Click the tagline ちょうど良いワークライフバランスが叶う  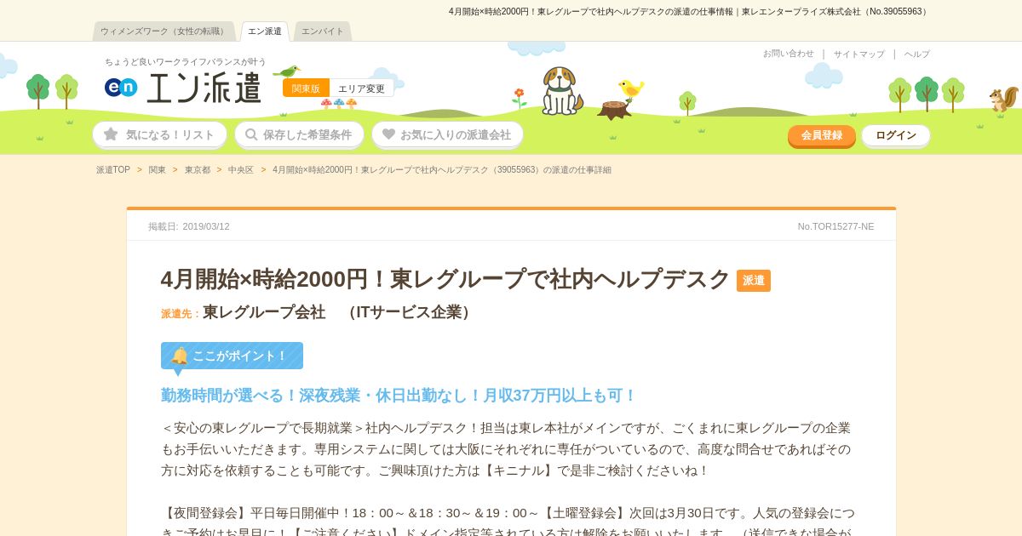[186, 62]
